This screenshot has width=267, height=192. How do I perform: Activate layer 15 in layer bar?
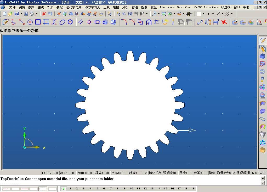point(166,189)
